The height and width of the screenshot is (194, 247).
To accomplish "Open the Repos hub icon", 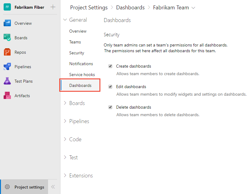I will click(7, 52).
